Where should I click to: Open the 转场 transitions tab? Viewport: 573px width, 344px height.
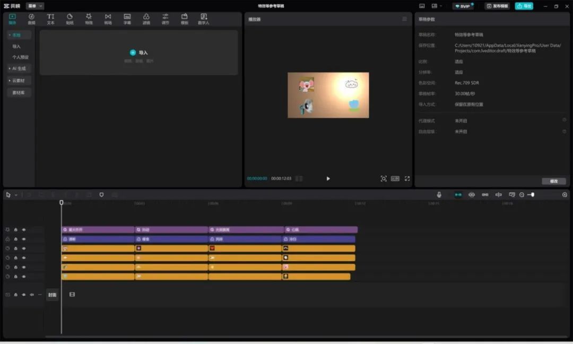pos(108,19)
